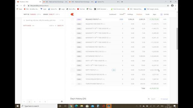Open the Apps menu in Kite header
The height and width of the screenshot is (108, 193).
[154, 14]
